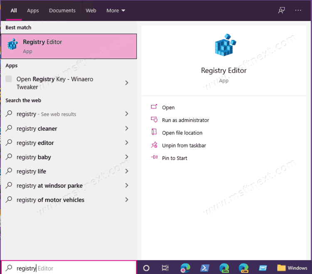Click Open file location

pyautogui.click(x=182, y=133)
